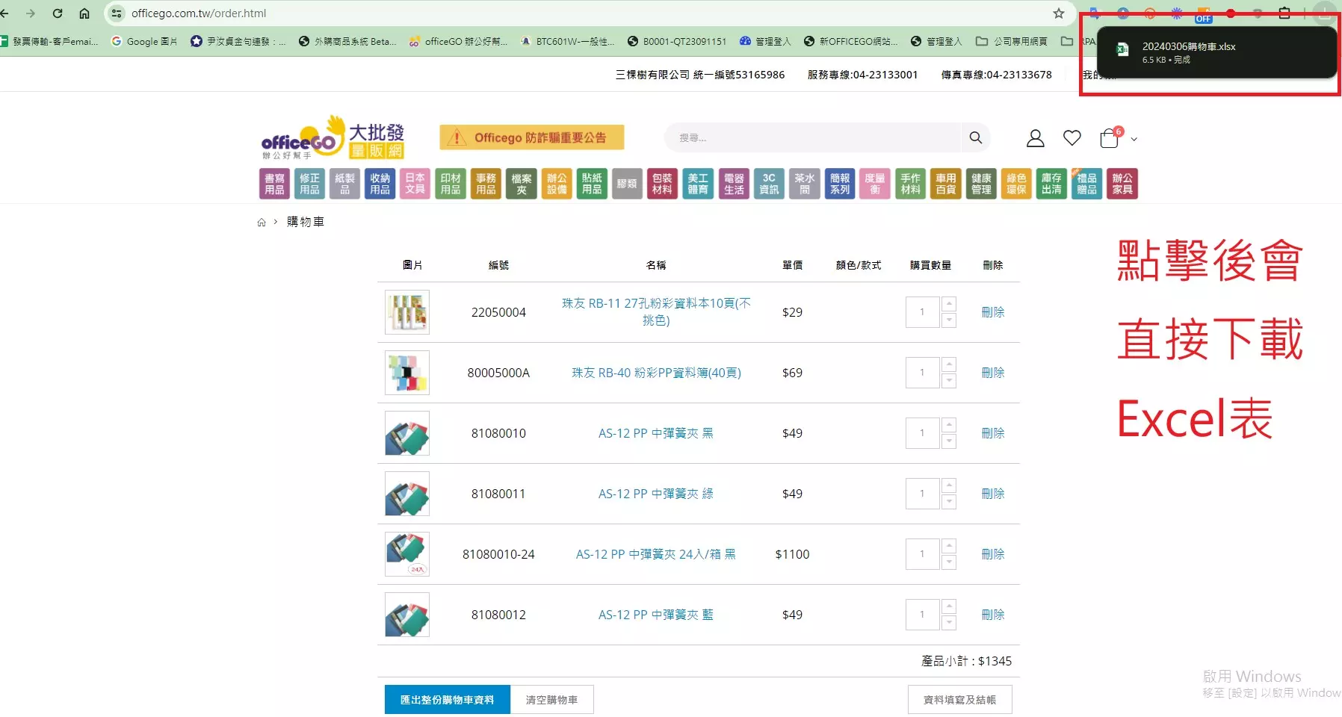Open the 簡報系列 category tile
The height and width of the screenshot is (717, 1342).
click(840, 184)
